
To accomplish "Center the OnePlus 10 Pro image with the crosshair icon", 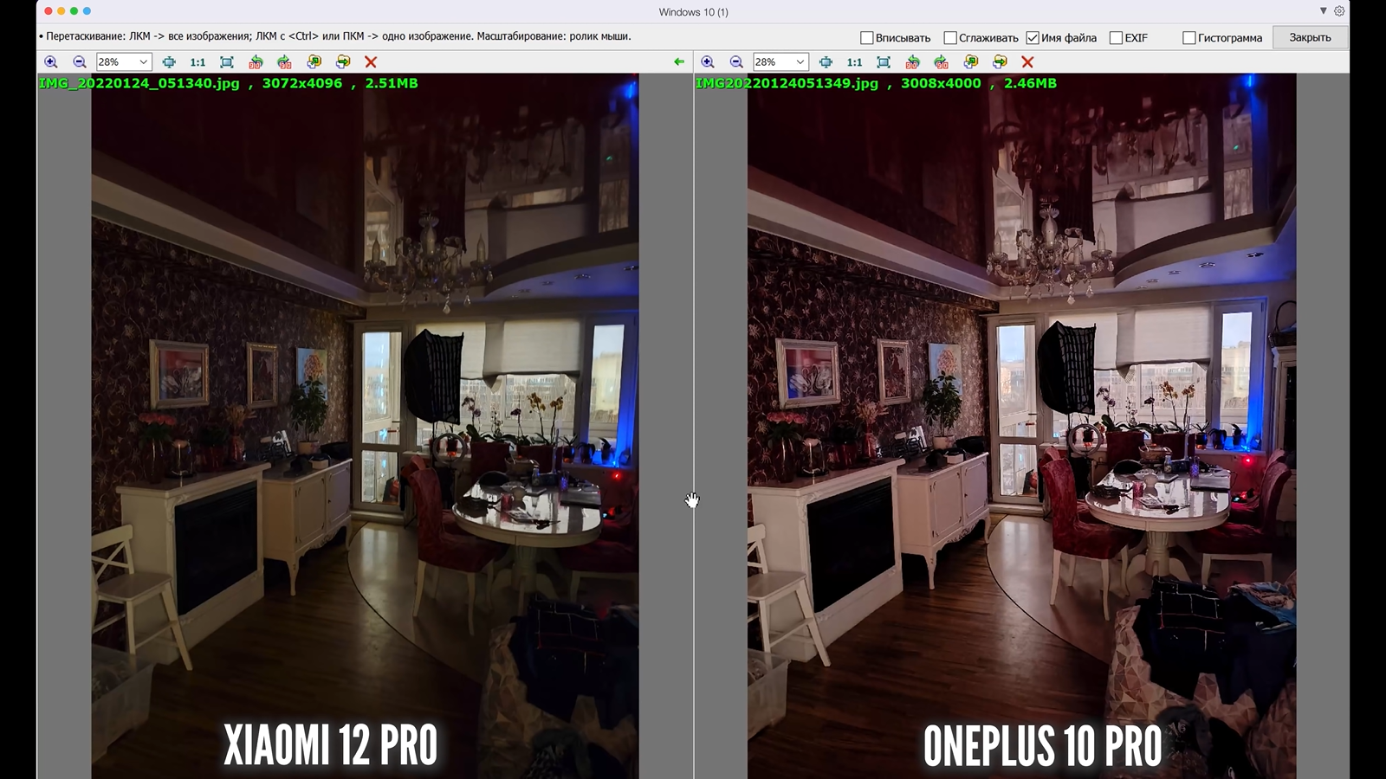I will click(x=826, y=62).
